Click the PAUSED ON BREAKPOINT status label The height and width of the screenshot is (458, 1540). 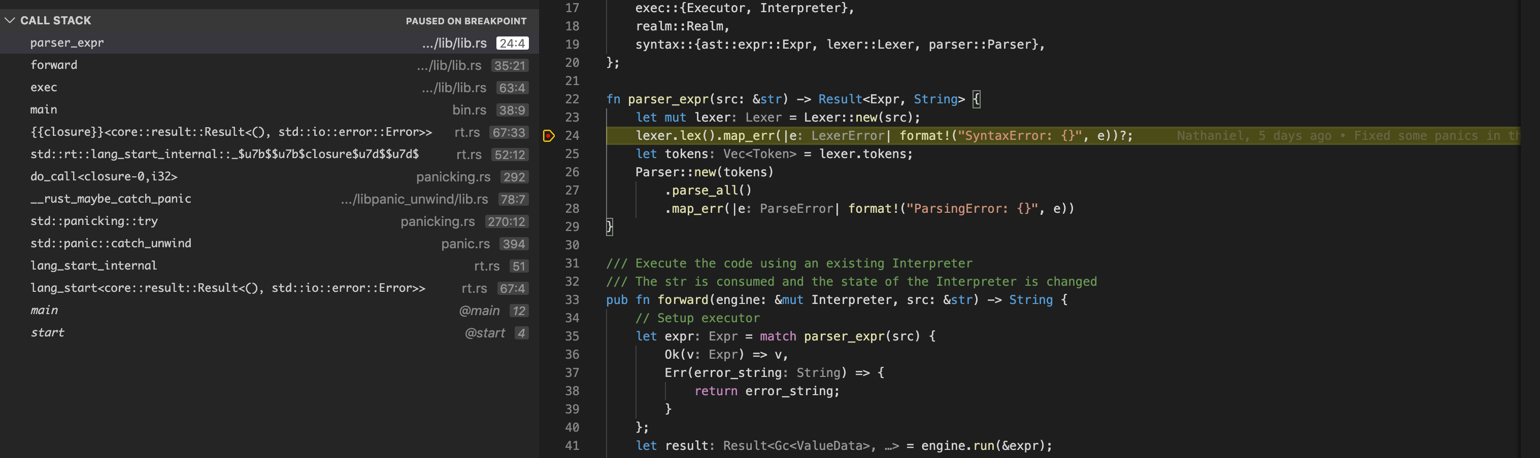point(466,21)
